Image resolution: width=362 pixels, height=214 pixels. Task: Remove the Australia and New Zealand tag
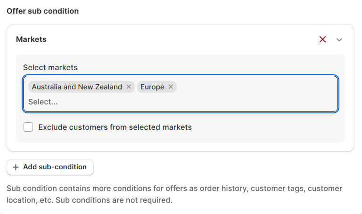129,87
